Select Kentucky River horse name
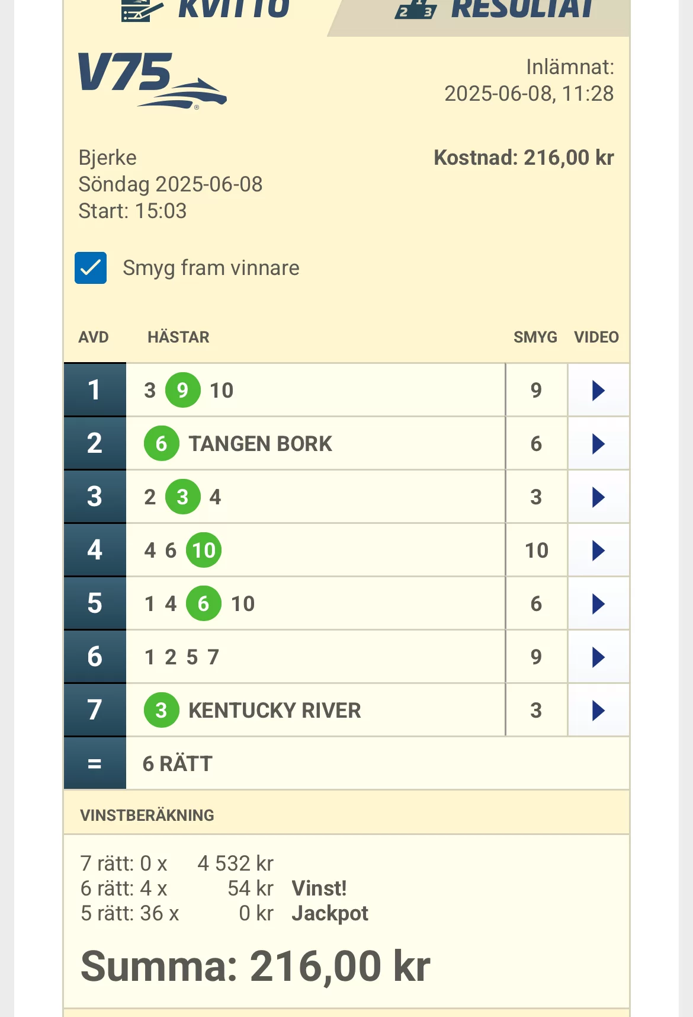The image size is (693, 1017). tap(274, 711)
